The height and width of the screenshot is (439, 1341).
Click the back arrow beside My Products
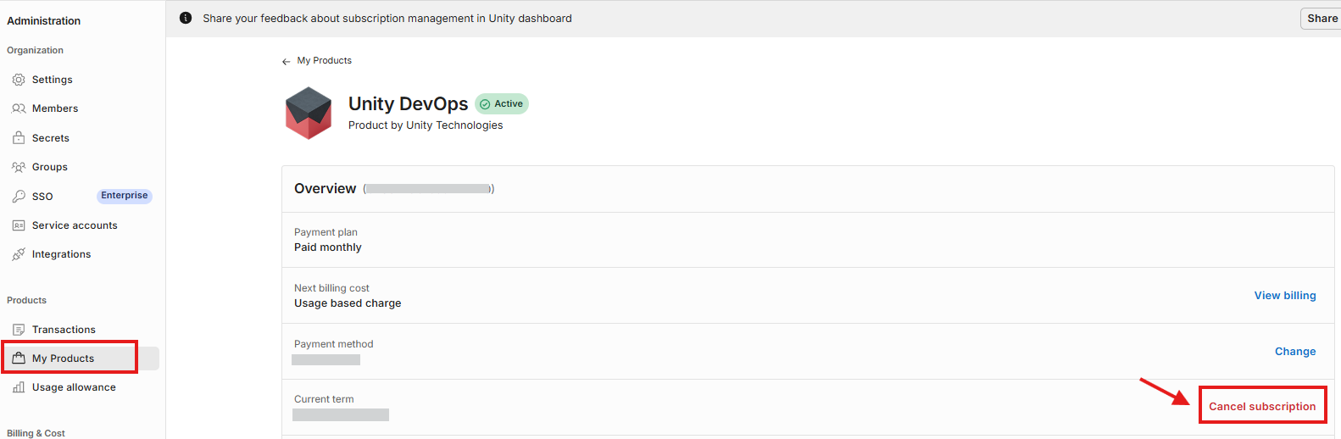coord(286,61)
